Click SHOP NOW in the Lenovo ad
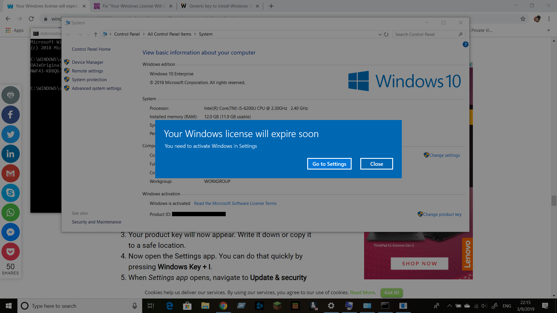Viewport: 557px width, 313px height. pos(419,263)
